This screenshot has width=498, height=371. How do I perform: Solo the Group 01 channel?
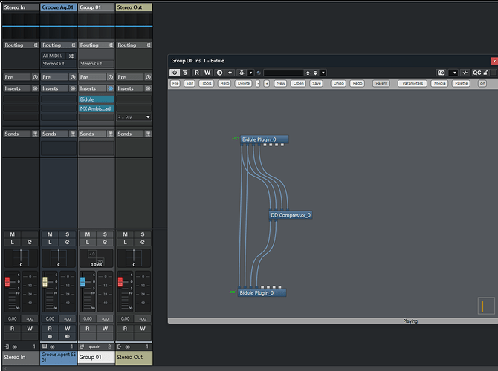(105, 234)
